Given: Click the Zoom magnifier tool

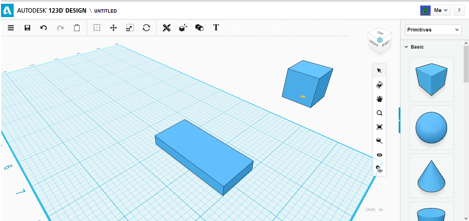Looking at the screenshot, I should (x=379, y=113).
